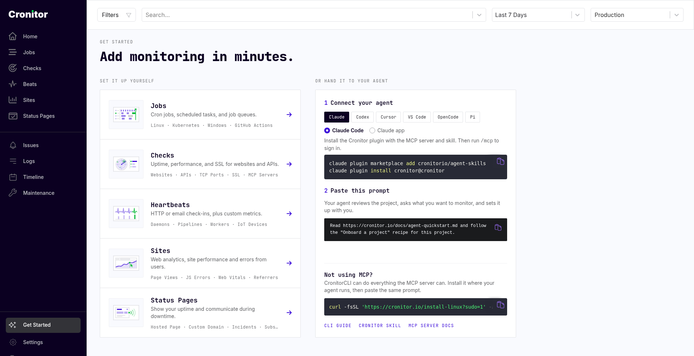Viewport: 694px width, 356px height.
Task: Click the Status Pages icon in sidebar
Action: [13, 116]
